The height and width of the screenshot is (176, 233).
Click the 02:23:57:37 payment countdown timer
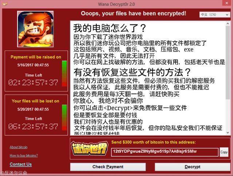33,83
